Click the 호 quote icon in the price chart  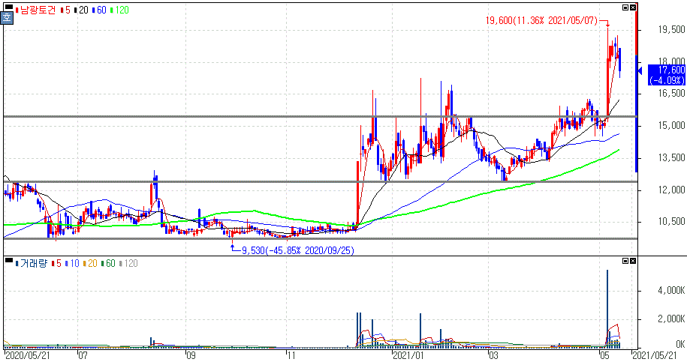[8, 18]
